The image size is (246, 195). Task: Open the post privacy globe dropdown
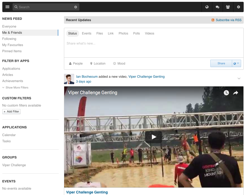(x=236, y=64)
